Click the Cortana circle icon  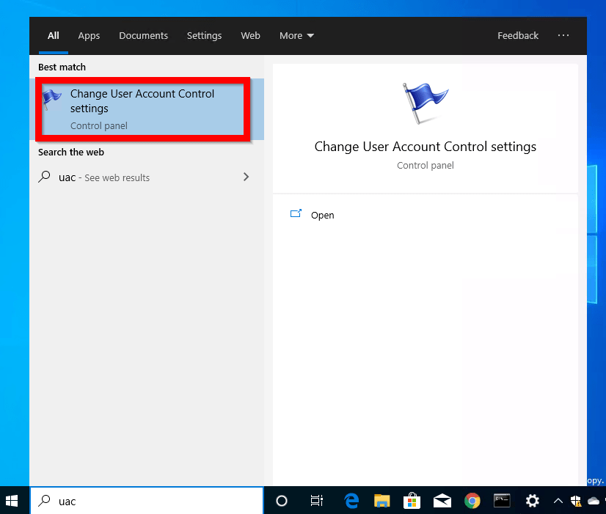pos(282,501)
